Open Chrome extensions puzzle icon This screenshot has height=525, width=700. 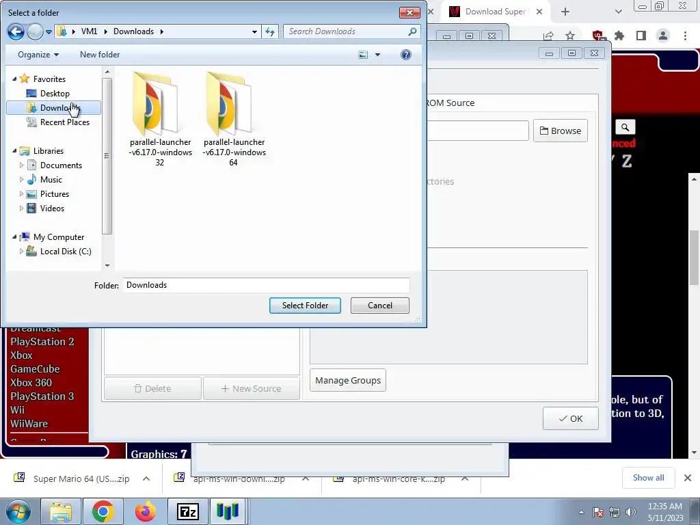coord(619,36)
